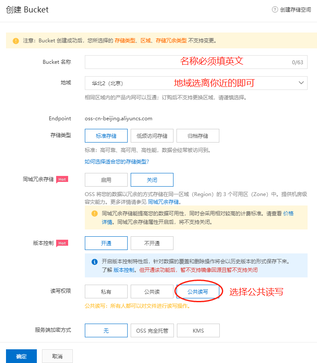
Task: Choose 关闭 for zone-redundant storage
Action: click(x=152, y=180)
